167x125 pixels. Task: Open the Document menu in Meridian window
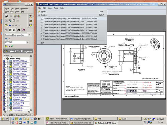click(x=24, y=9)
